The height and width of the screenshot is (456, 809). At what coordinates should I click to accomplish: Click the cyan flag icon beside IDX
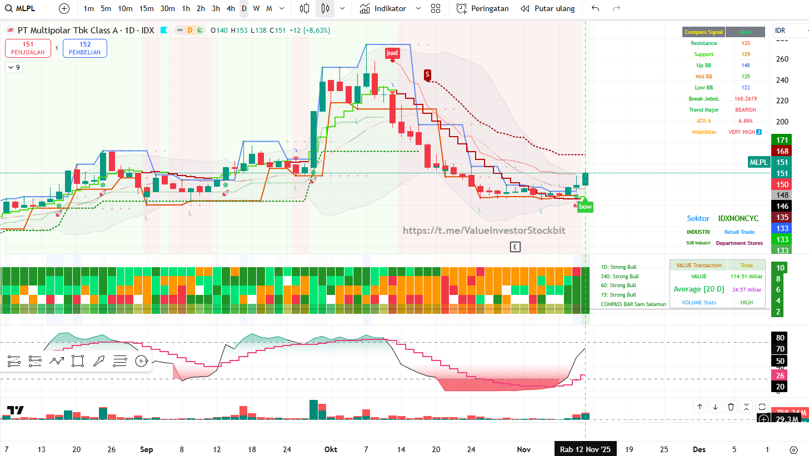pyautogui.click(x=163, y=31)
